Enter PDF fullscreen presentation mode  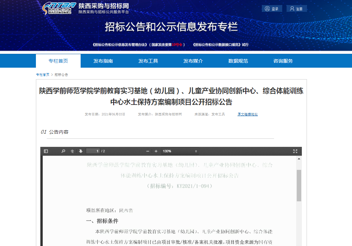[x=295, y=151]
